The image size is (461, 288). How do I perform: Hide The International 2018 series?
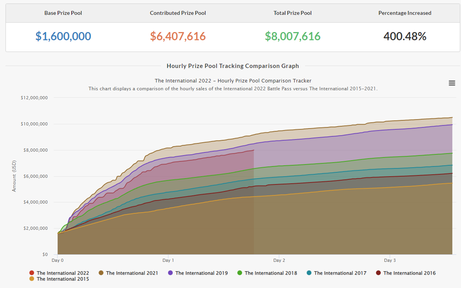(271, 273)
